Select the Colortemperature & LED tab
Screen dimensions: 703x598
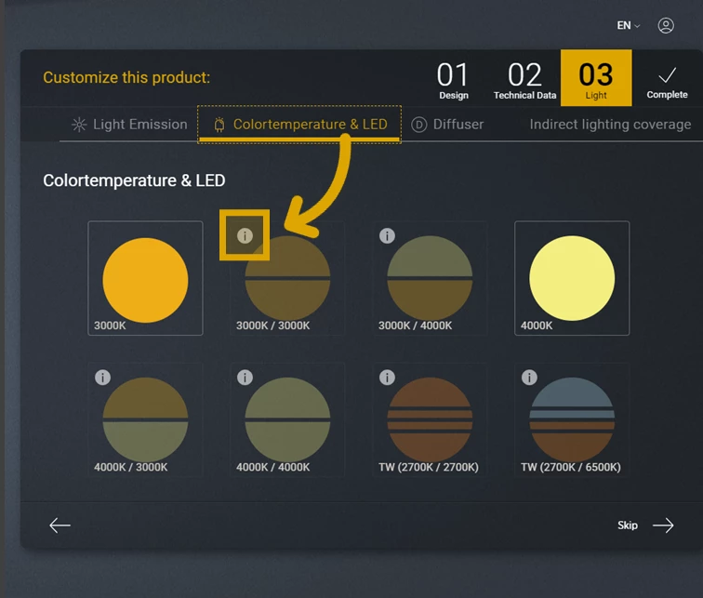point(299,125)
